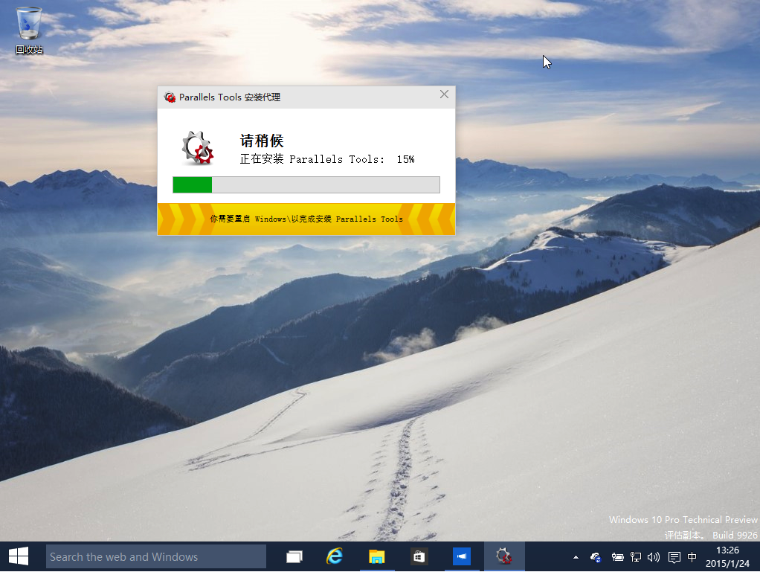Image resolution: width=760 pixels, height=572 pixels.
Task: Open the Recycle Bin
Action: point(28,25)
